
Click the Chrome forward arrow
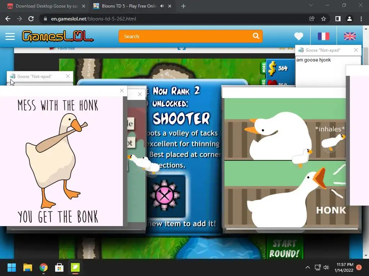(19, 19)
